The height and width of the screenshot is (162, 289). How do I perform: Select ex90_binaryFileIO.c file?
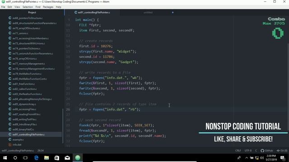pyautogui.click(x=23, y=130)
